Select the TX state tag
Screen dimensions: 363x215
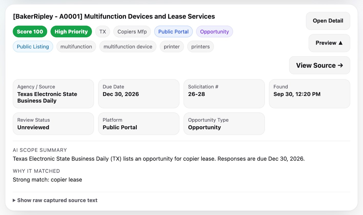pos(103,31)
